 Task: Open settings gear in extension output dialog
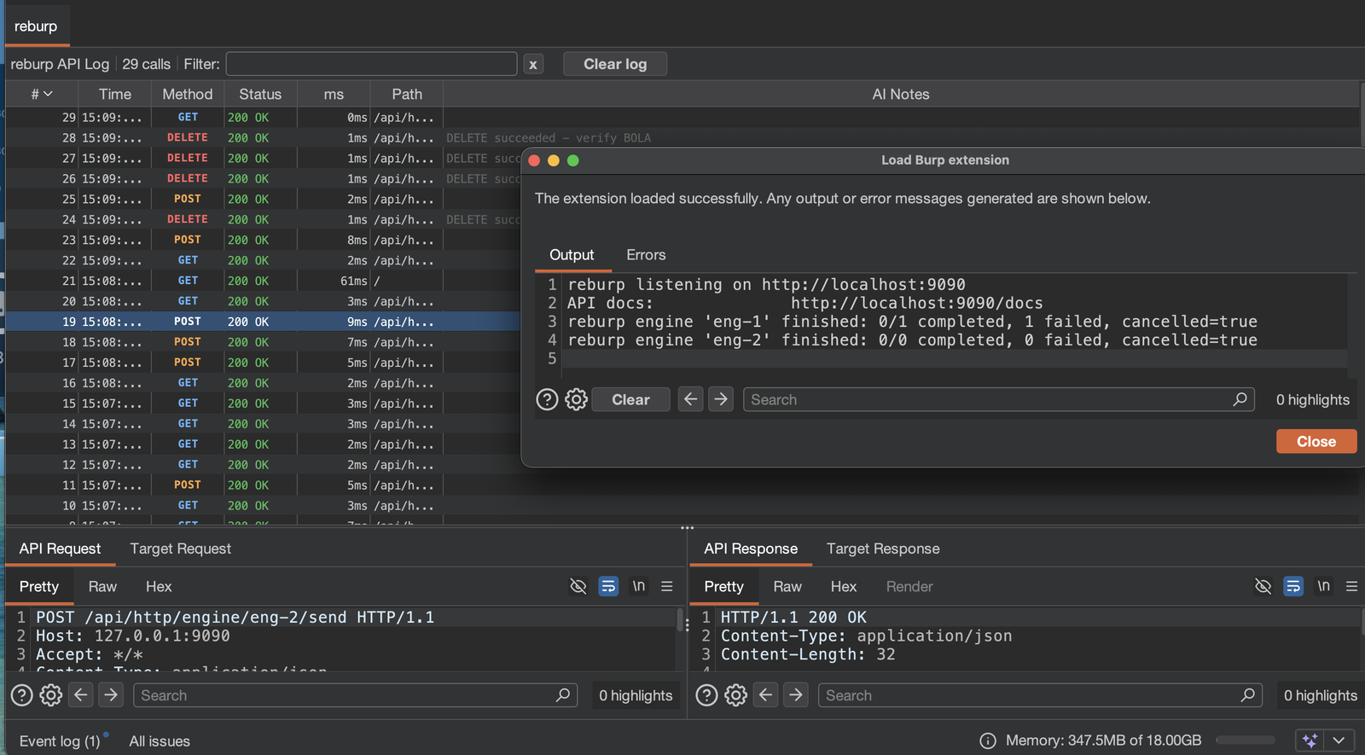tap(577, 399)
